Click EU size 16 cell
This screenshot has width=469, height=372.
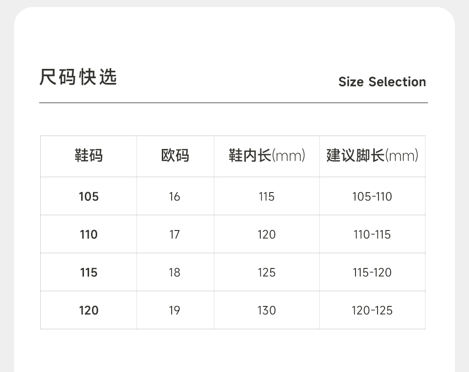tap(174, 197)
